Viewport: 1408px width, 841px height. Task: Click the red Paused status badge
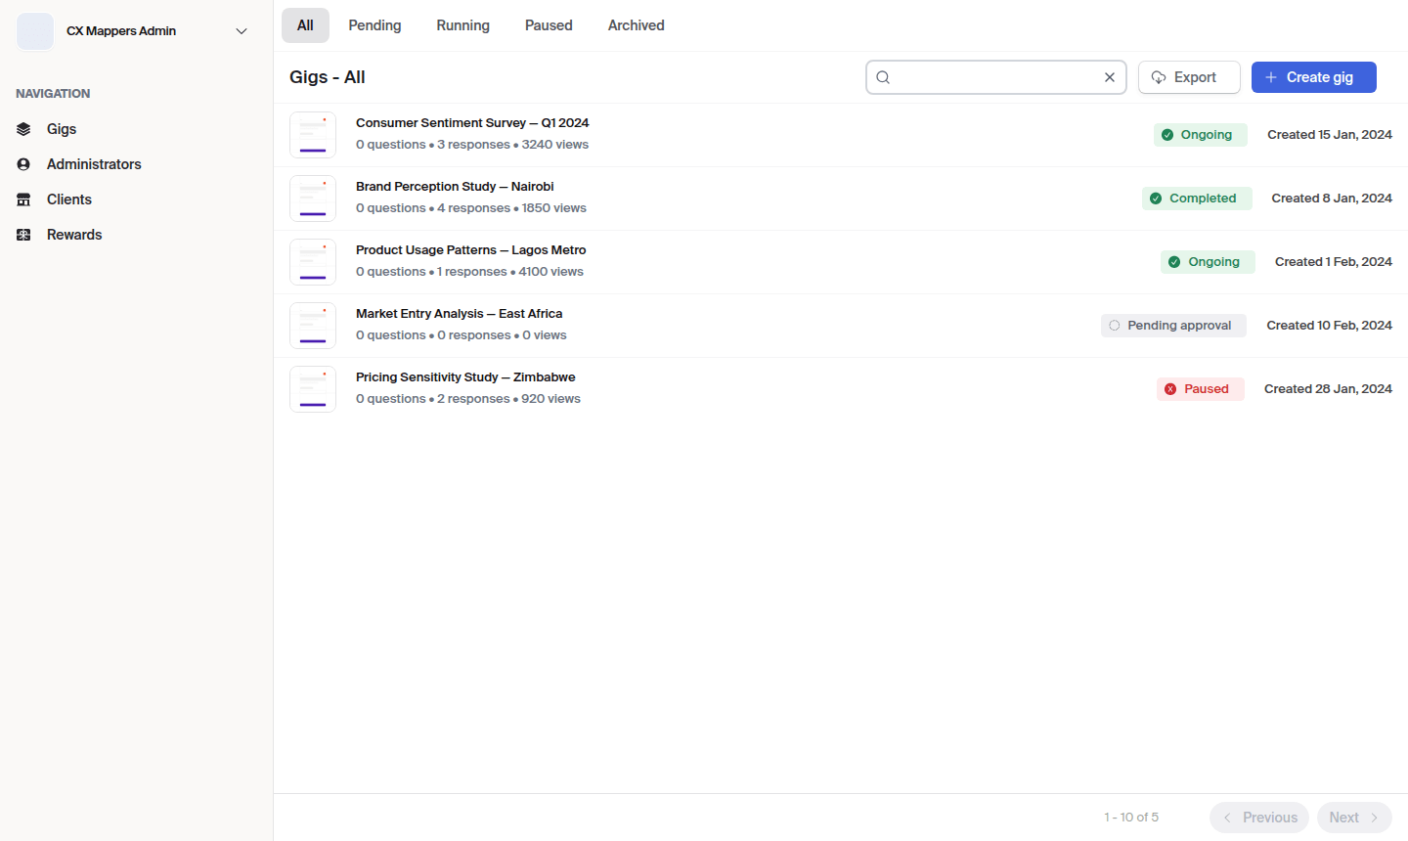point(1201,389)
